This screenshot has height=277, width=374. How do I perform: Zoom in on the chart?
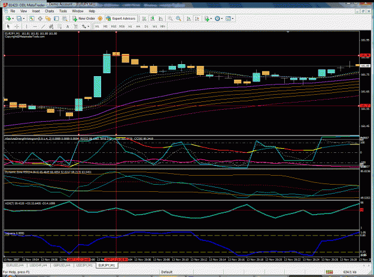pos(171,19)
